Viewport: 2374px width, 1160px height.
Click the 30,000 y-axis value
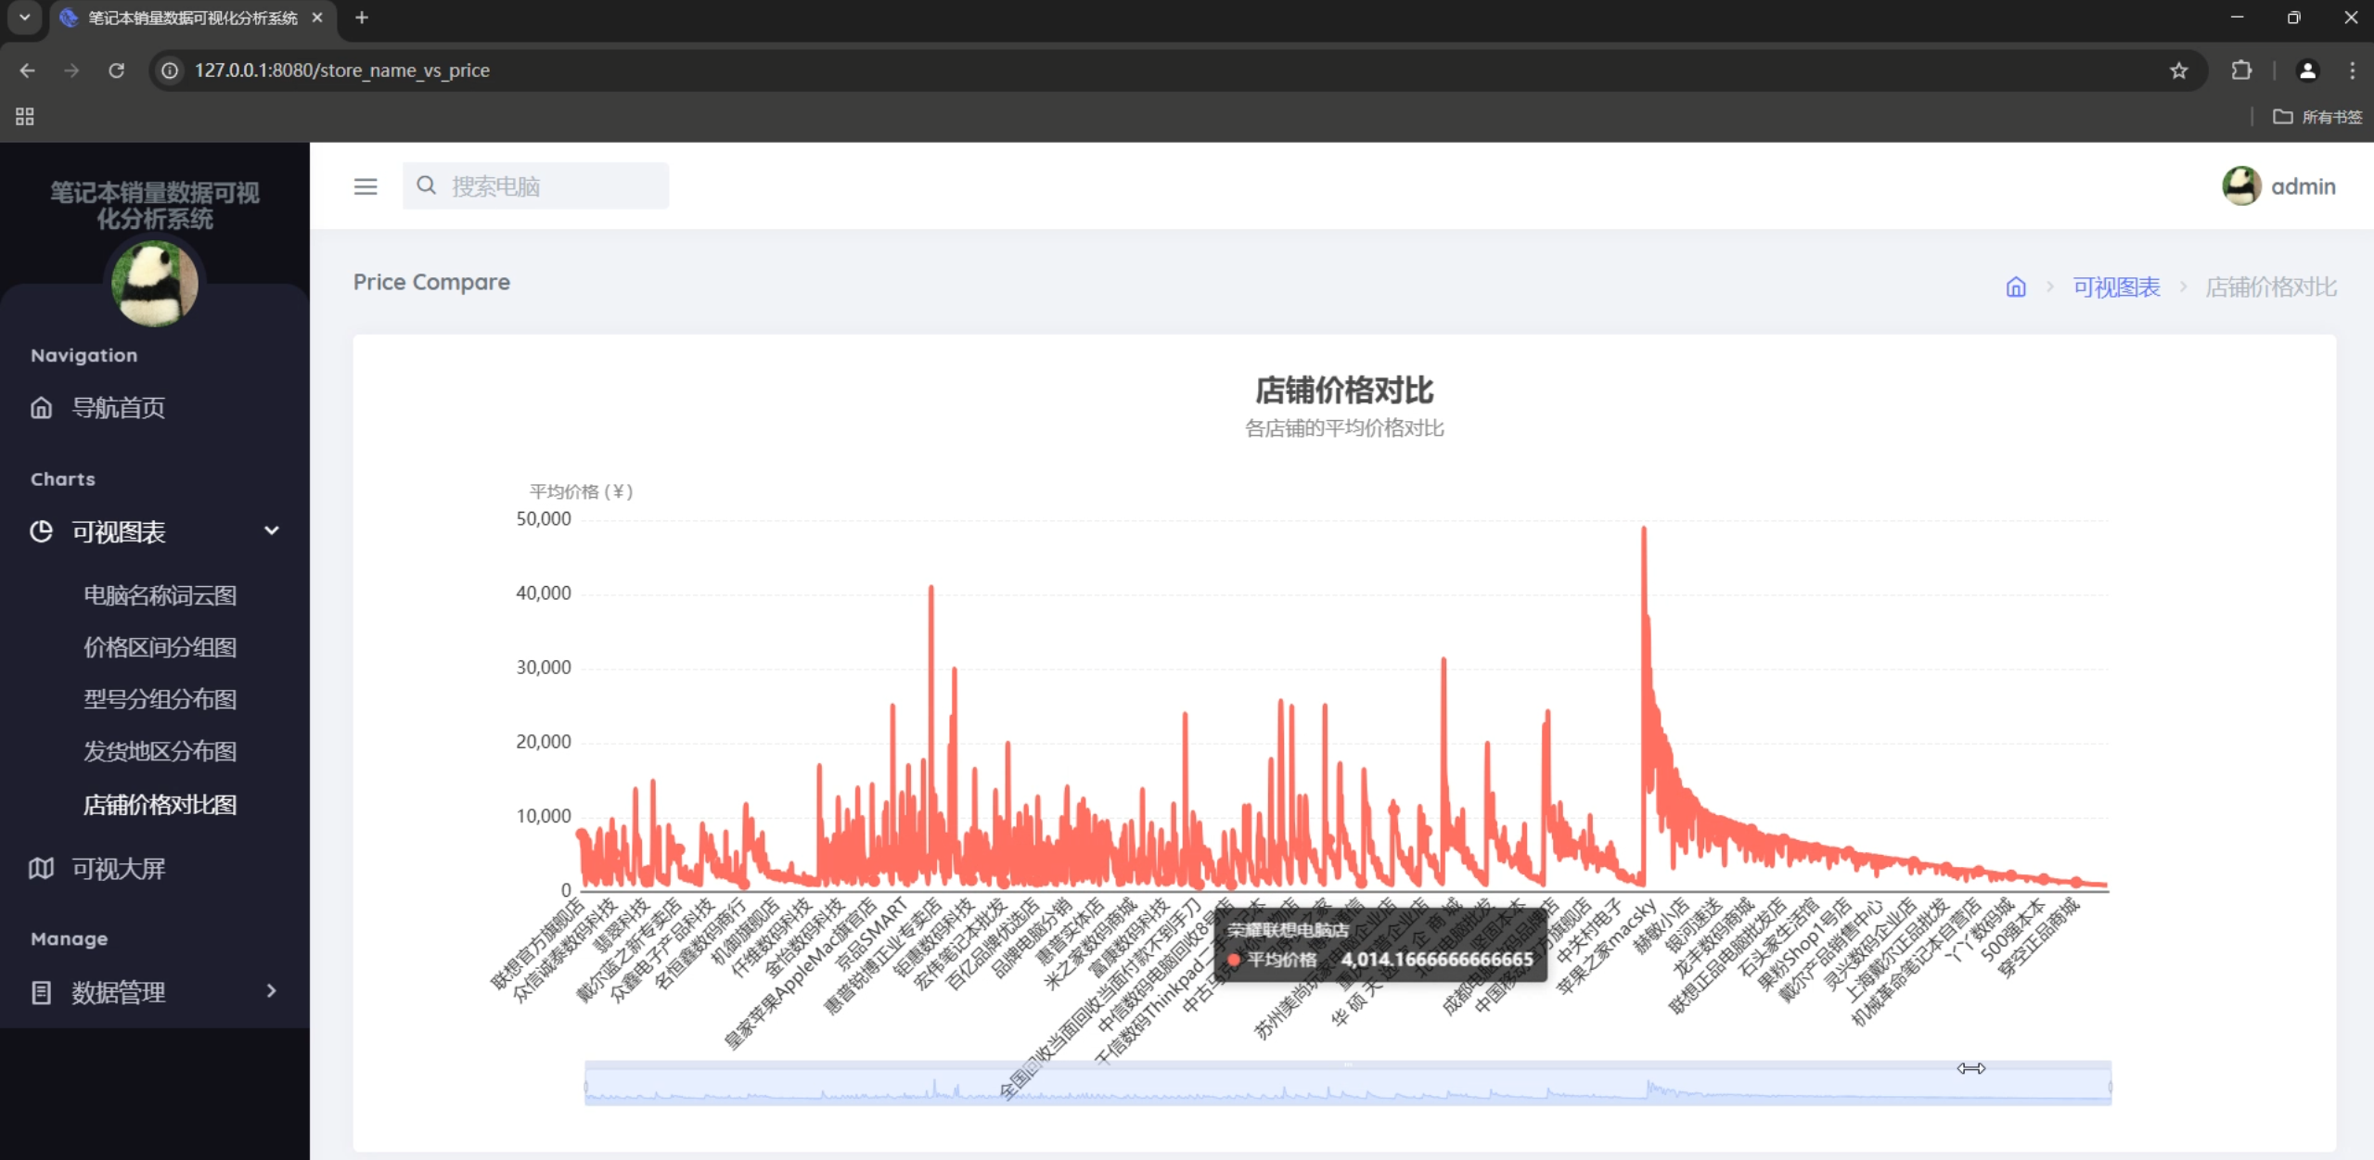(x=544, y=668)
